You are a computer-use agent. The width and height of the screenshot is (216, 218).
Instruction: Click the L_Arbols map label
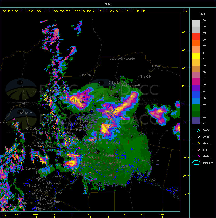point(32,193)
